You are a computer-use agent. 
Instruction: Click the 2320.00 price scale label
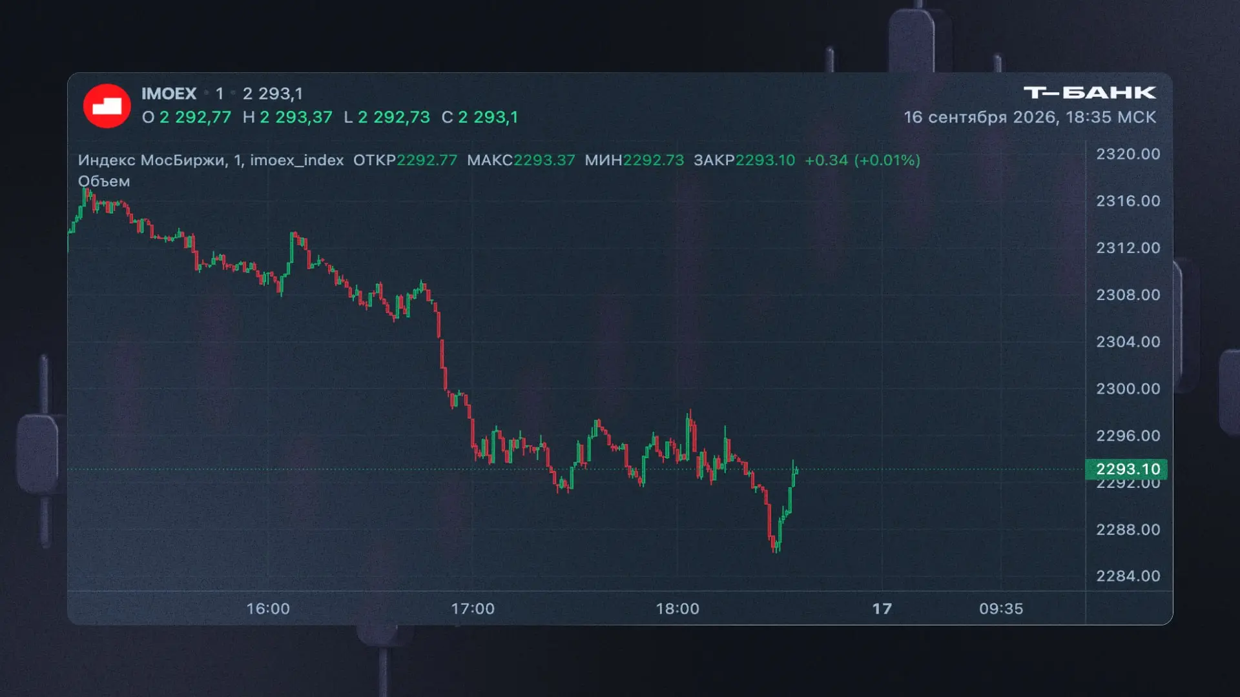(1128, 154)
